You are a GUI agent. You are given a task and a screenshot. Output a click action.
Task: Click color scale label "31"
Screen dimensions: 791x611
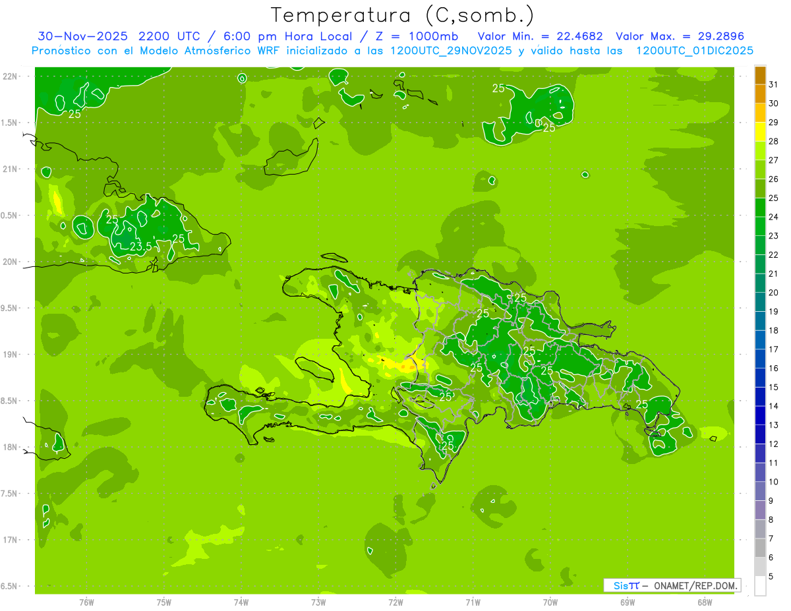[774, 84]
